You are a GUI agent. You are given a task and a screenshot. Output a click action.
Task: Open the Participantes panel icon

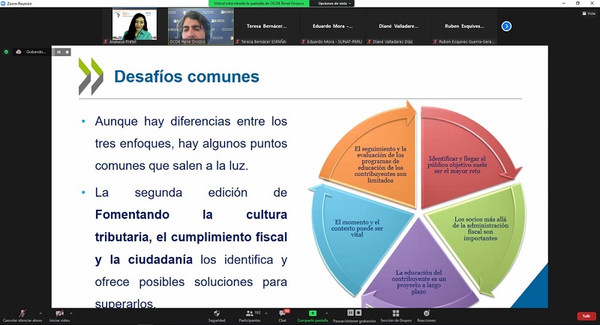tap(249, 313)
